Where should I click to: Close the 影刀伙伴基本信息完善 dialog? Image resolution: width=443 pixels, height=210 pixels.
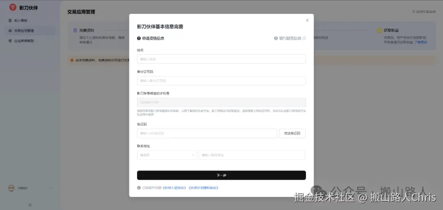click(x=307, y=21)
